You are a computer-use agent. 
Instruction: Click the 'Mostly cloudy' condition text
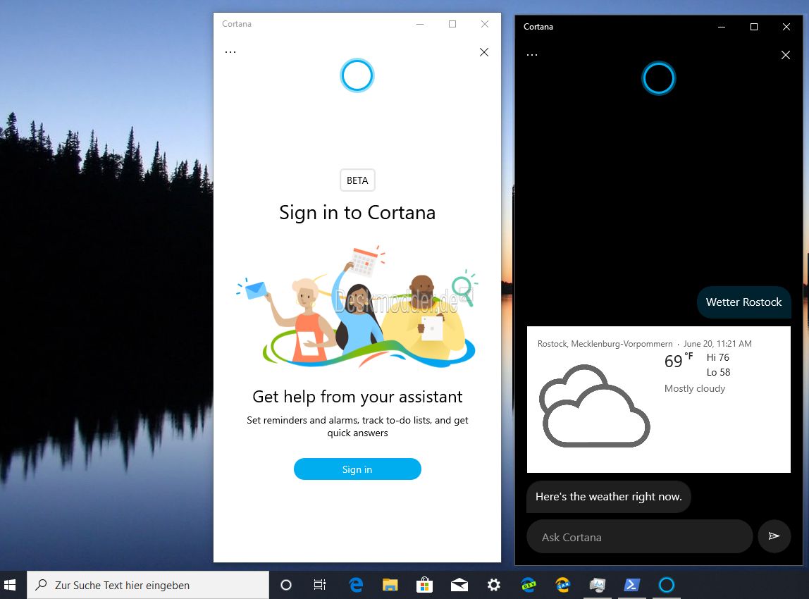coord(694,388)
